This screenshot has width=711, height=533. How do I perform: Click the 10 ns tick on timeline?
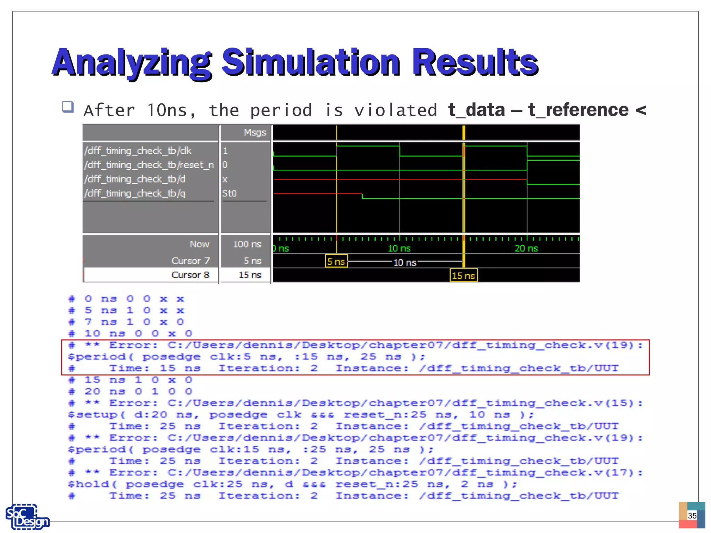point(399,248)
